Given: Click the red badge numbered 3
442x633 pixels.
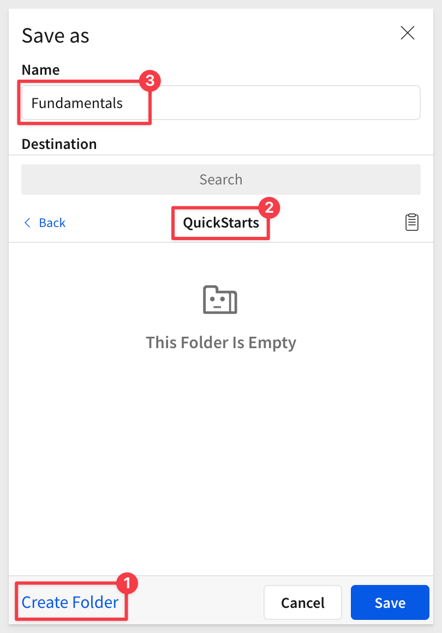Looking at the screenshot, I should 150,81.
